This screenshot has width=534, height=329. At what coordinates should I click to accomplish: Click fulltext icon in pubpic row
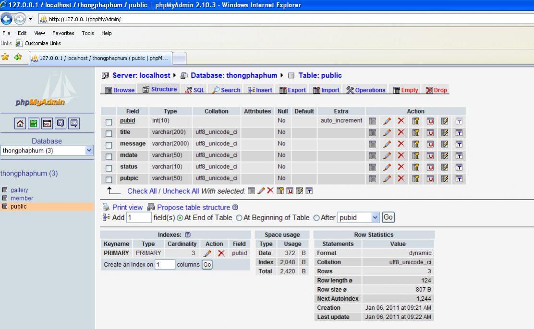459,178
